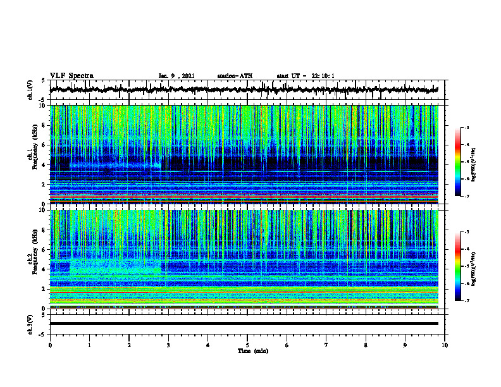
Task: Click the time axis tick label "3"
Action: tap(168, 345)
